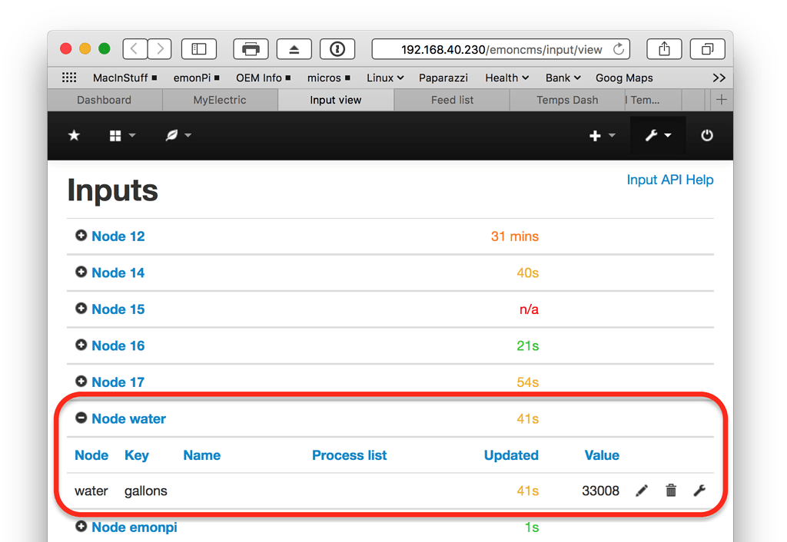The image size is (787, 542).
Task: Expand the Node emonpi inputs
Action: (x=81, y=527)
